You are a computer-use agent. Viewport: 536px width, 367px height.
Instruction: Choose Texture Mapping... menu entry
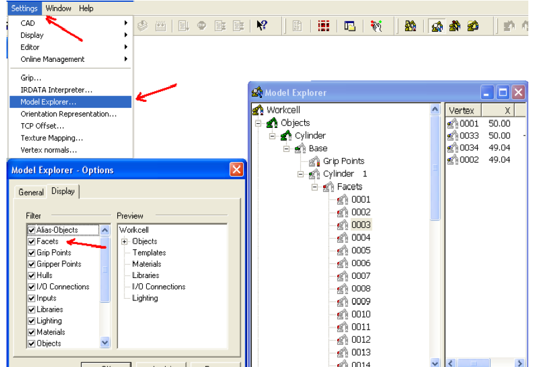pos(70,138)
